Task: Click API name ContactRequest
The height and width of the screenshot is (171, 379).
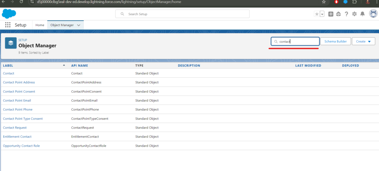Action: pos(83,128)
